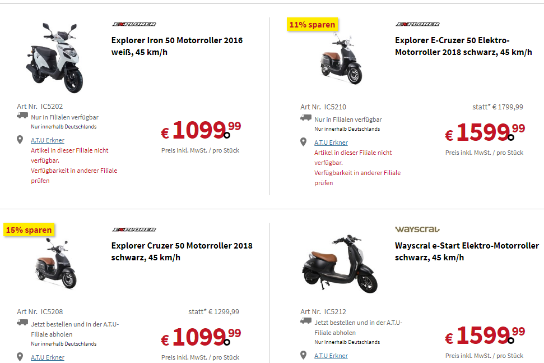Open Wayscral e-Start Elektro-Motorroller title
The height and width of the screenshot is (363, 544).
coord(467,251)
